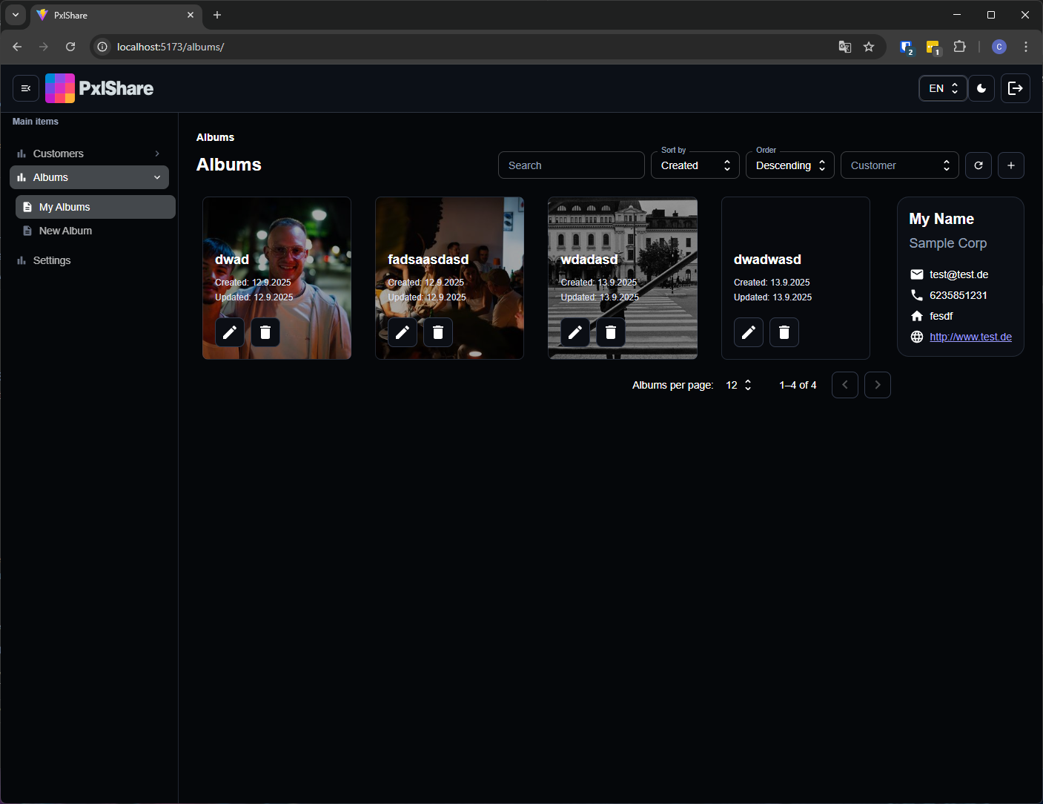Click the refresh albums icon button
Screen dimensions: 1043x804
[x=979, y=165]
